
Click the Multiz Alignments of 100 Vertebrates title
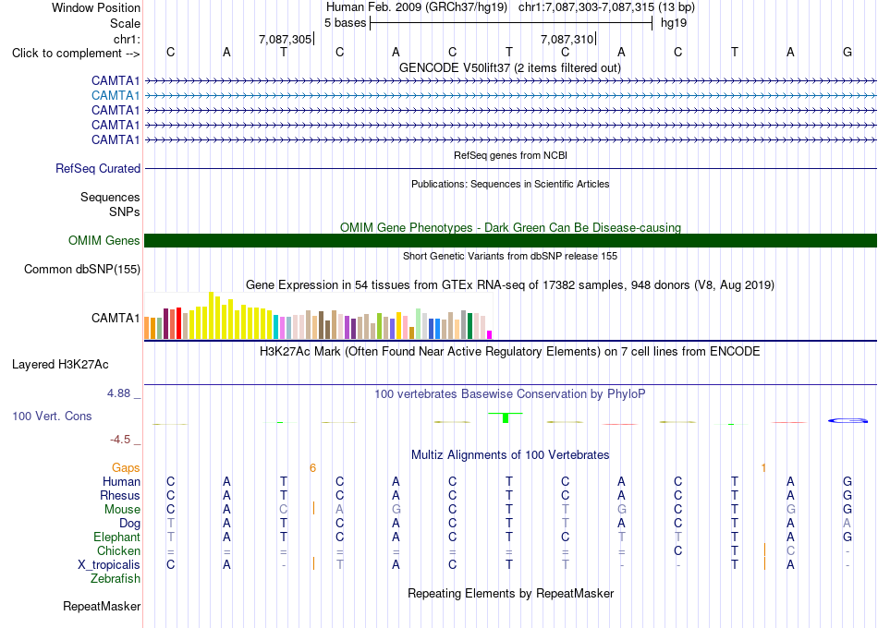pyautogui.click(x=510, y=454)
